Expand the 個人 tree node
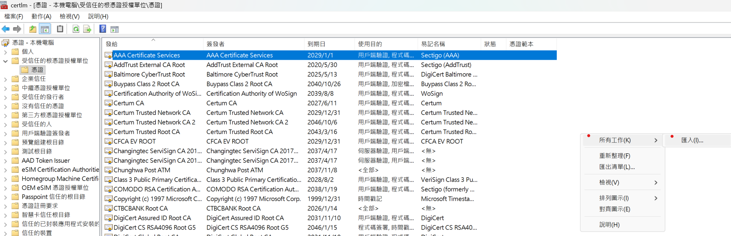 (5, 52)
